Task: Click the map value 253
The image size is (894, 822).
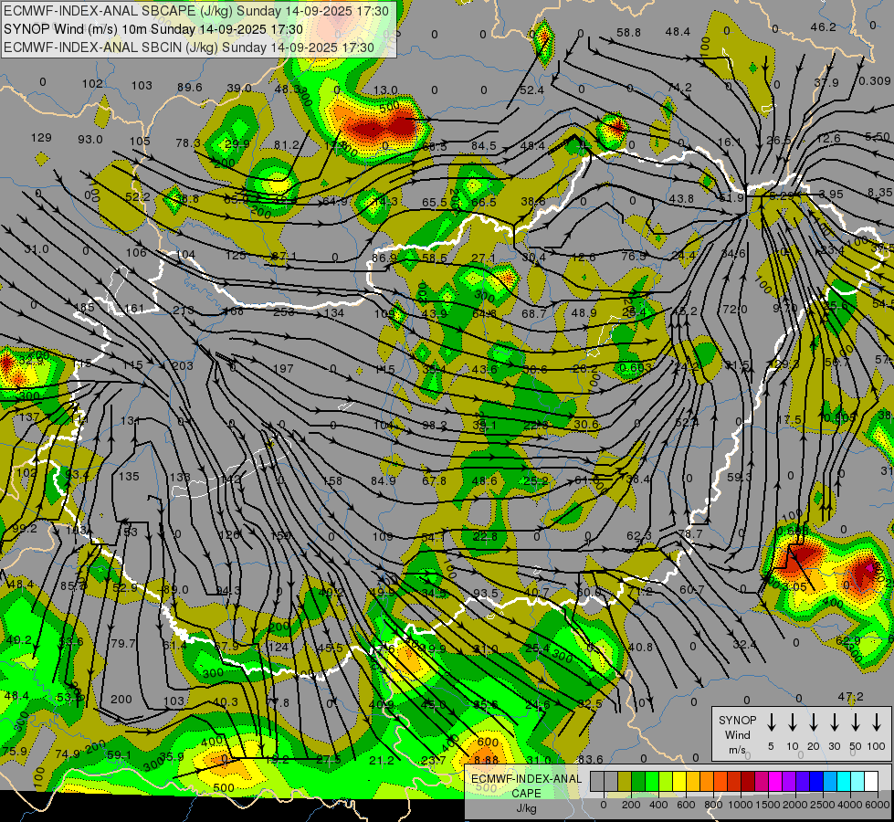Action: point(283,312)
